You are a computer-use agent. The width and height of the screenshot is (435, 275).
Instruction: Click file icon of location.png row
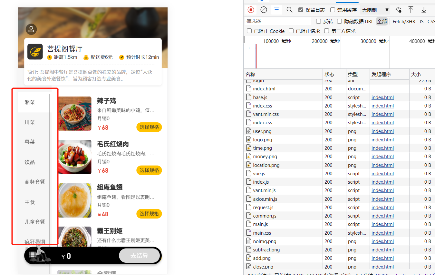tap(248, 165)
